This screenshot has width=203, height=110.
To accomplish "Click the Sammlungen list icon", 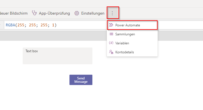I will [111, 34].
